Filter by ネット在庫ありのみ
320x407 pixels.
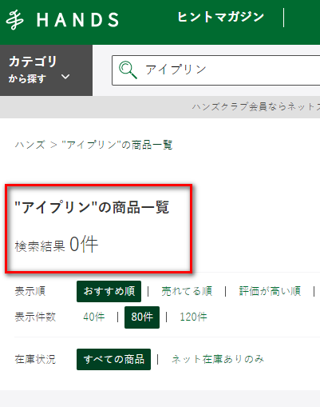[x=218, y=359]
